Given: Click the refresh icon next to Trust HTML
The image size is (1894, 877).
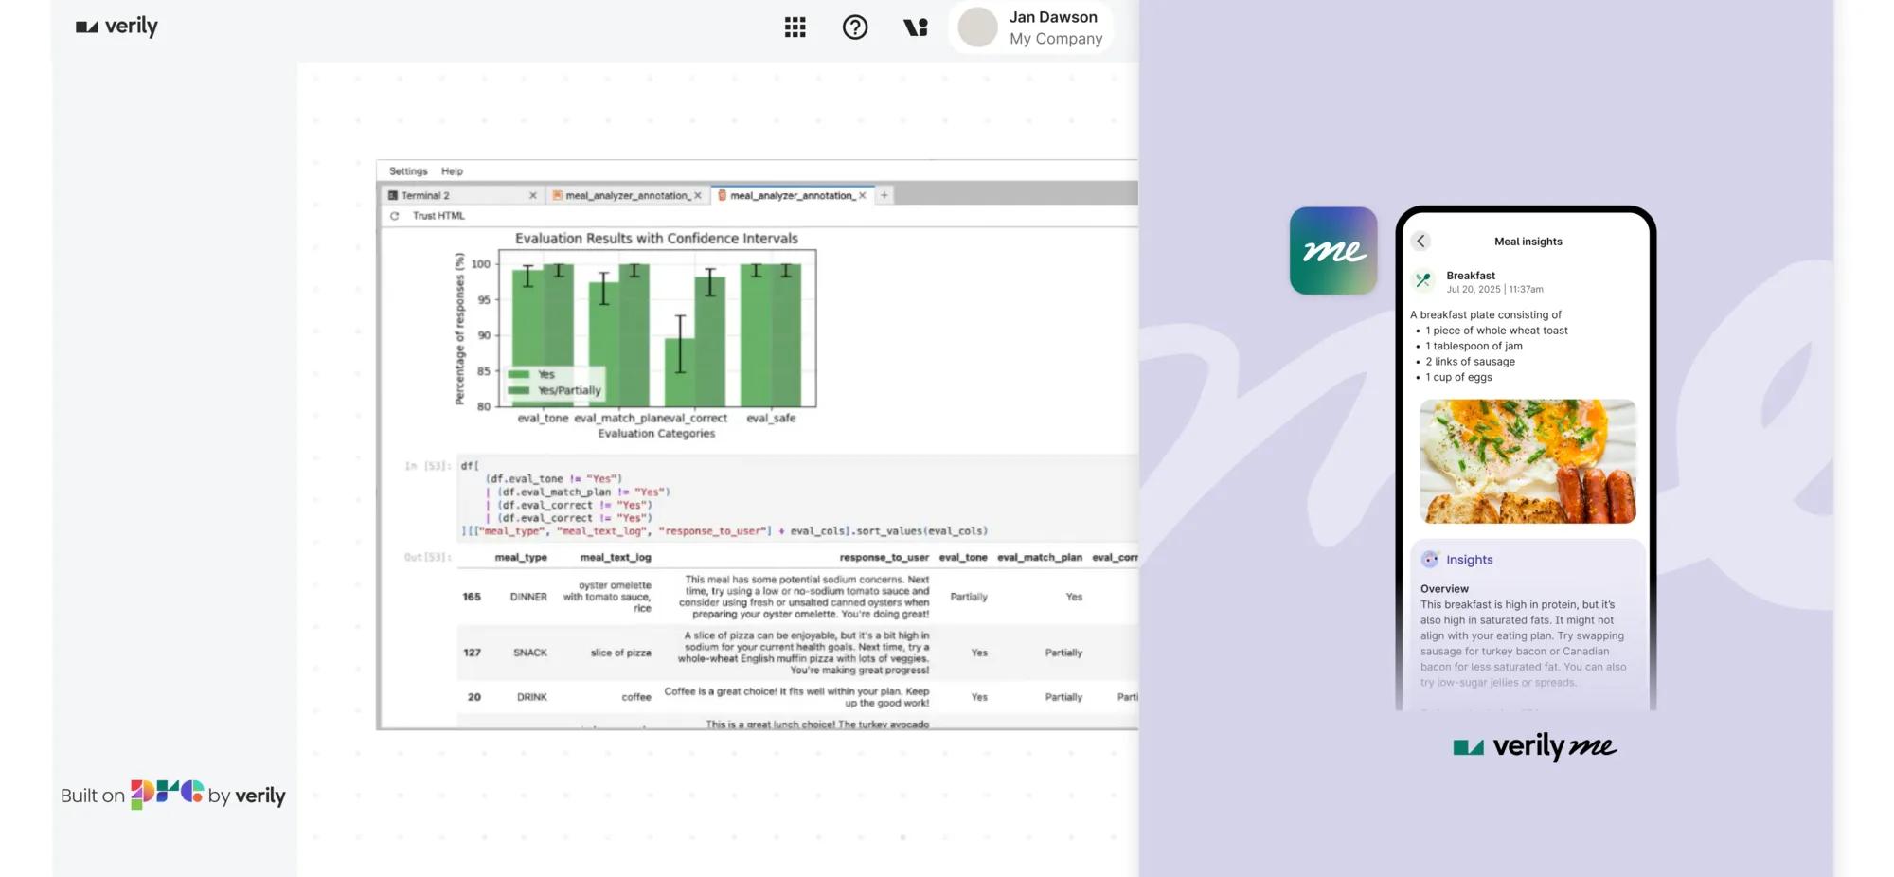Looking at the screenshot, I should click(x=394, y=216).
